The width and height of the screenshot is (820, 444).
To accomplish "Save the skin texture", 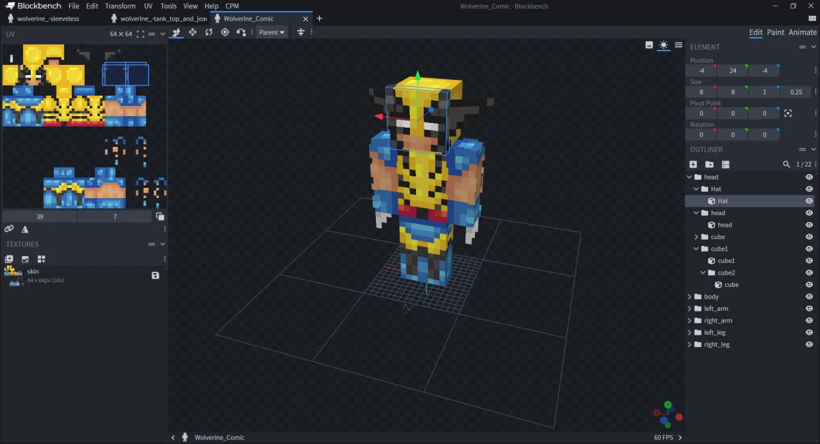I will 155,275.
